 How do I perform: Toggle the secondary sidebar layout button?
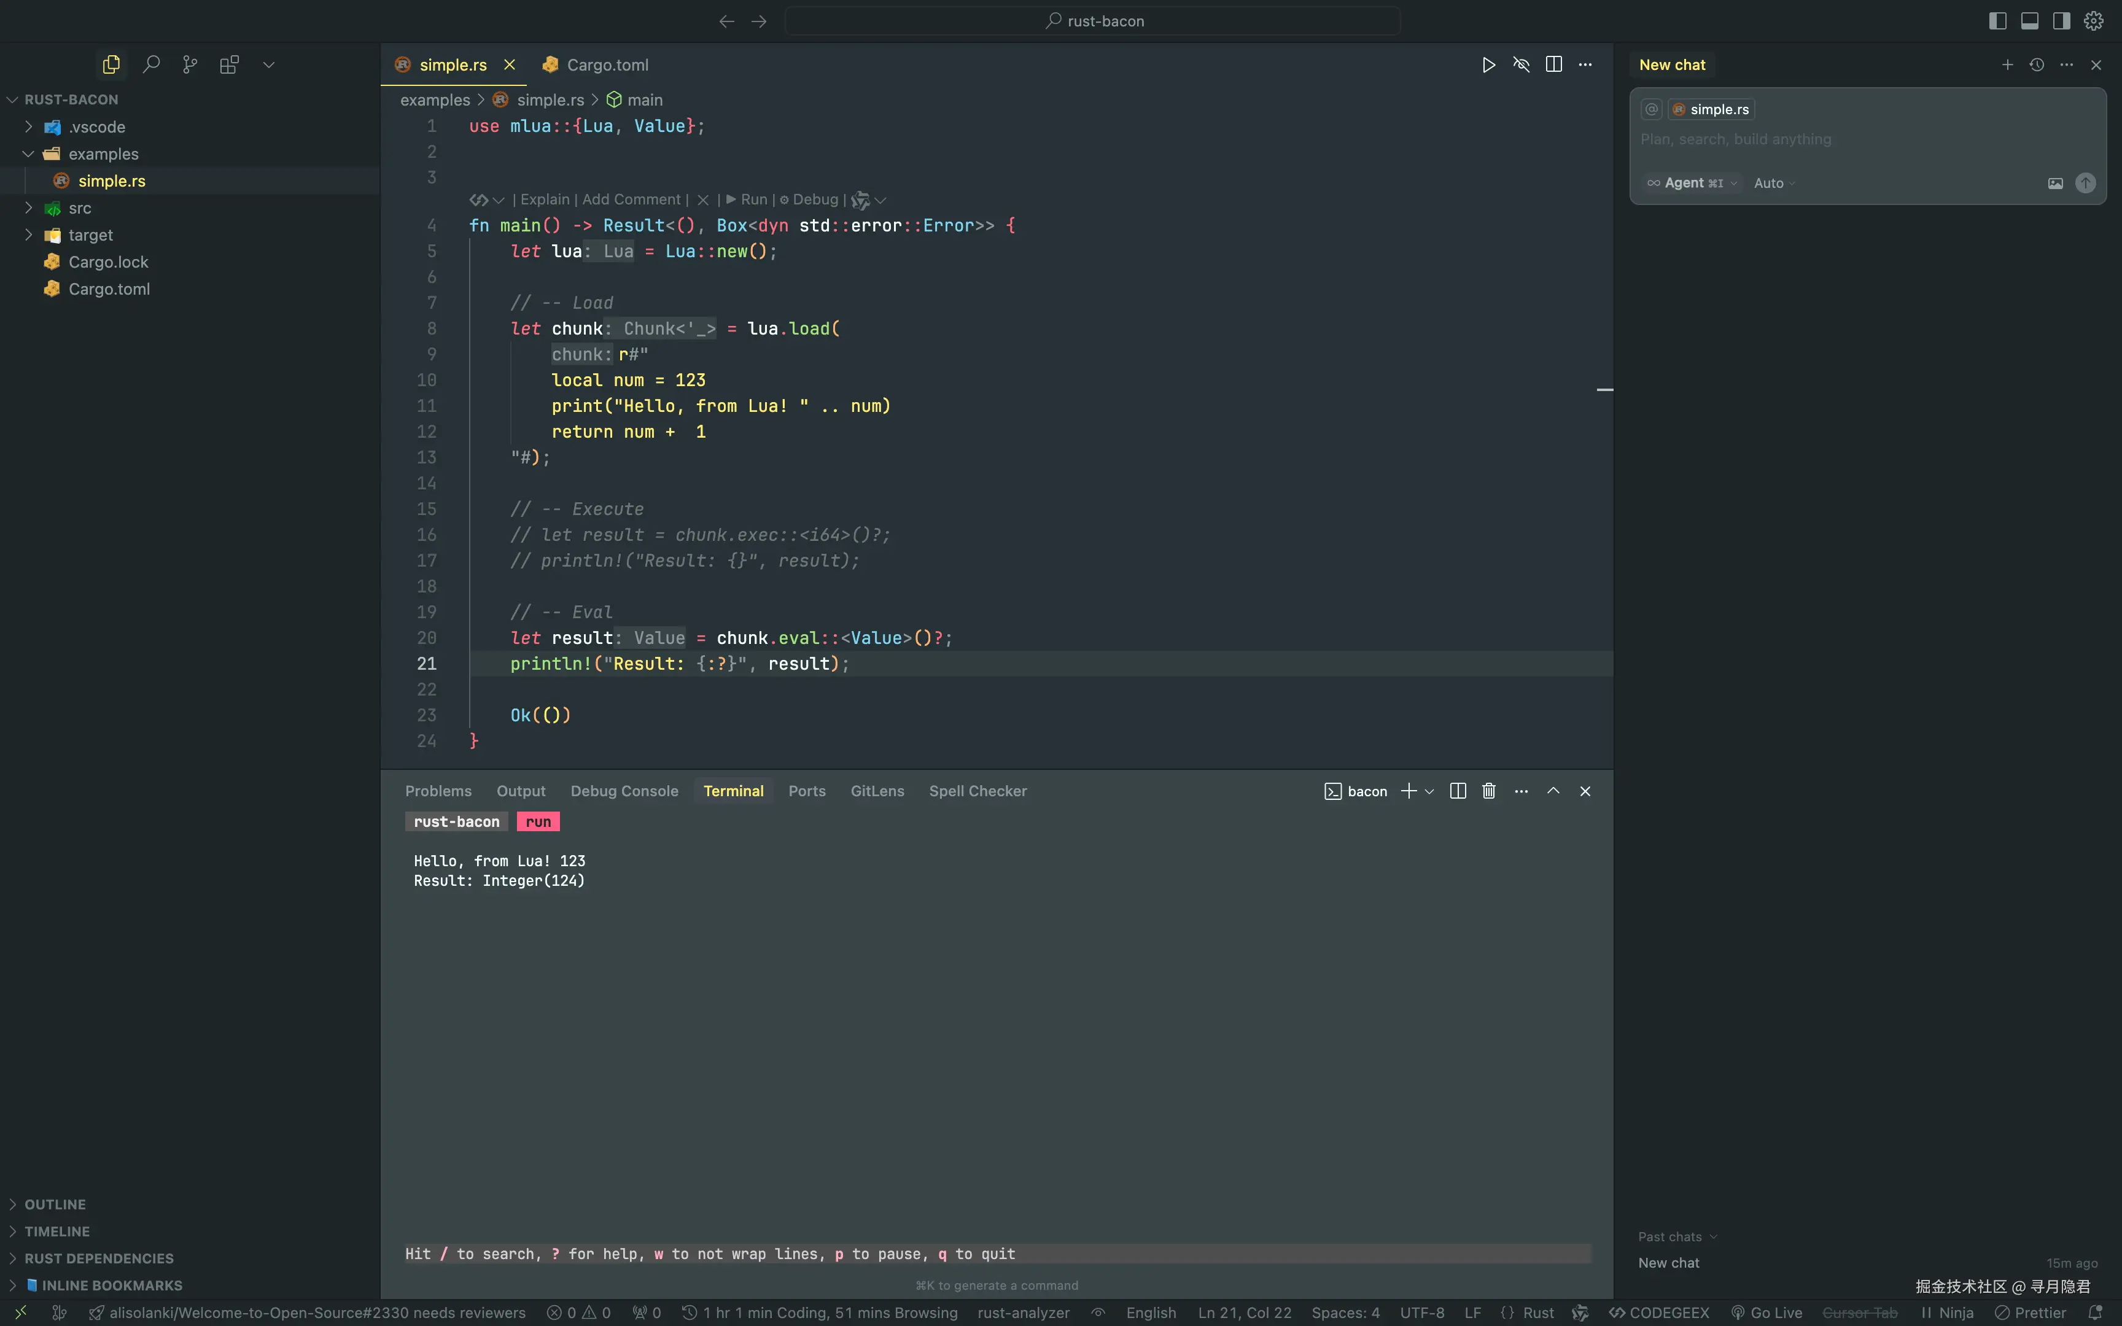[2061, 21]
